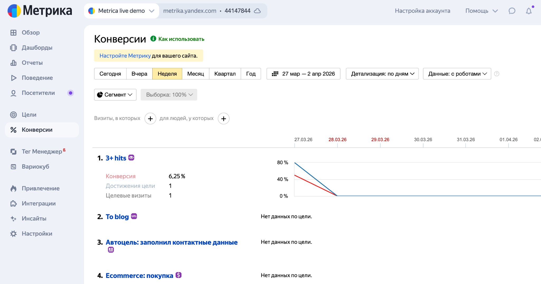
Task: Switch period to Месяц
Action: click(195, 74)
